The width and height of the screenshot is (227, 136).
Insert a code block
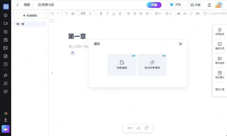(x=185, y=13)
